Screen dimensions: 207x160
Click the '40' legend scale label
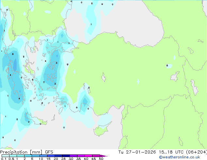(x=86, y=159)
